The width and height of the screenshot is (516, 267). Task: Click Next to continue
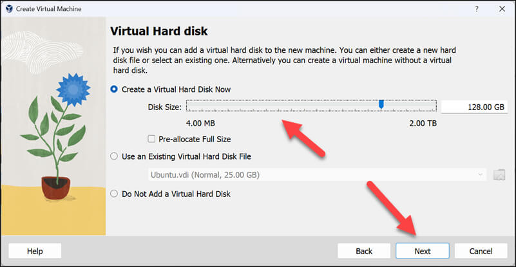423,251
